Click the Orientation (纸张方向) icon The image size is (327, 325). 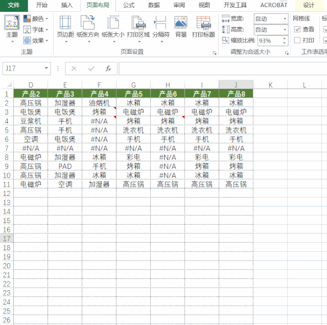click(x=87, y=23)
